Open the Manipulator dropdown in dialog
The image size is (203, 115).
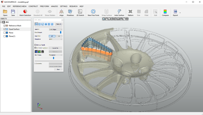[x=56, y=39]
